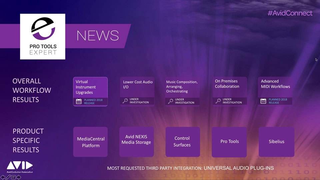Screen dimensions: 320x180
Task: Click the PRODUCT SPECIFIC RESULTS heading
Action: click(28, 141)
